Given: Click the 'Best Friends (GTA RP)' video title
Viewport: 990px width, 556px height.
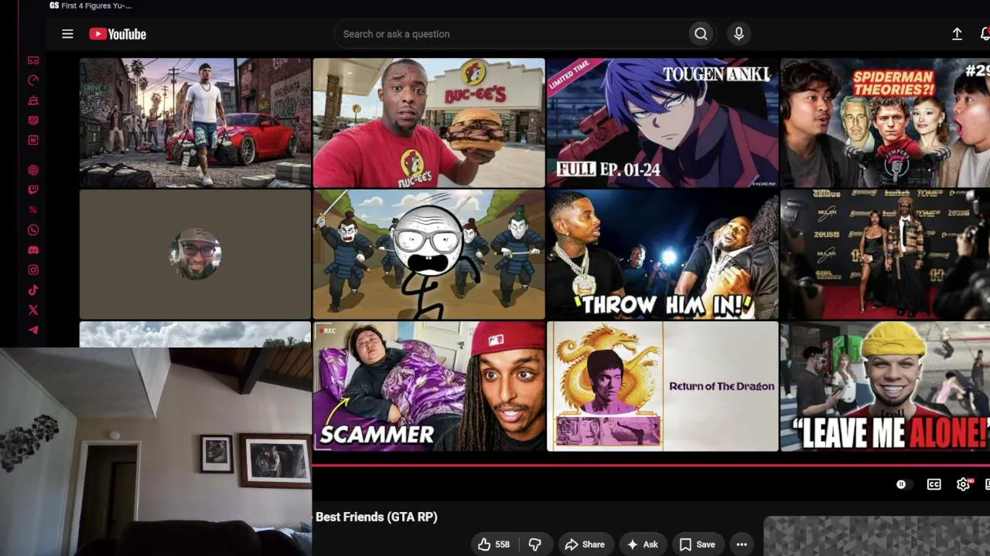Looking at the screenshot, I should (377, 517).
